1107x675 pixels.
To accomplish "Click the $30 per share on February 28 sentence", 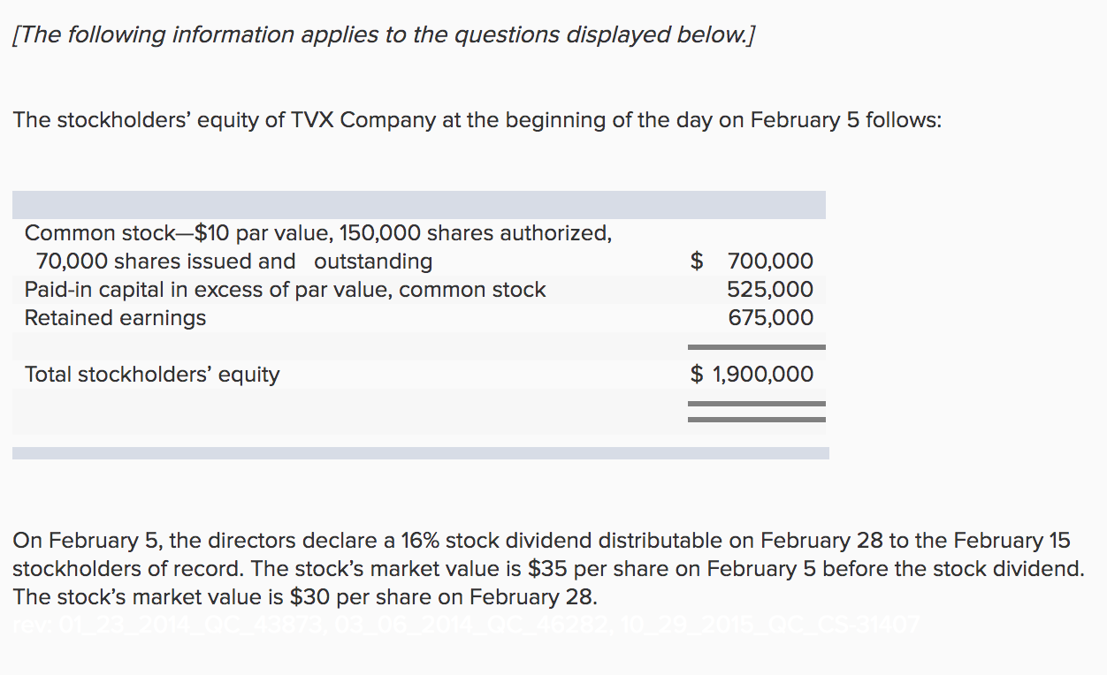I will pyautogui.click(x=305, y=597).
